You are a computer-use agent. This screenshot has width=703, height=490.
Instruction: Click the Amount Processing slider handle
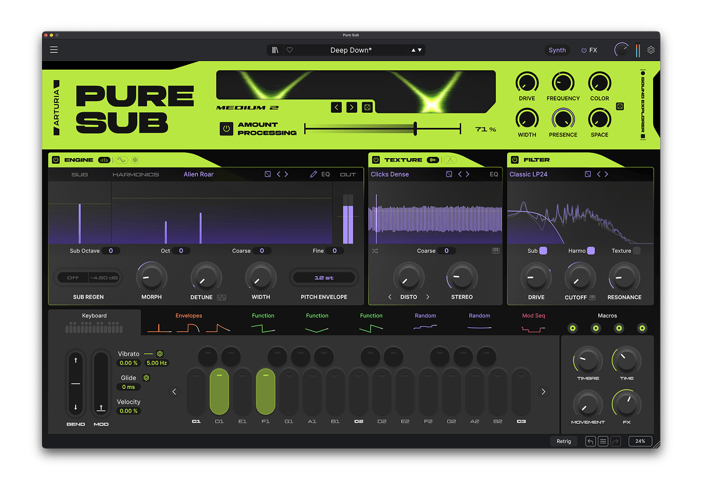click(415, 129)
